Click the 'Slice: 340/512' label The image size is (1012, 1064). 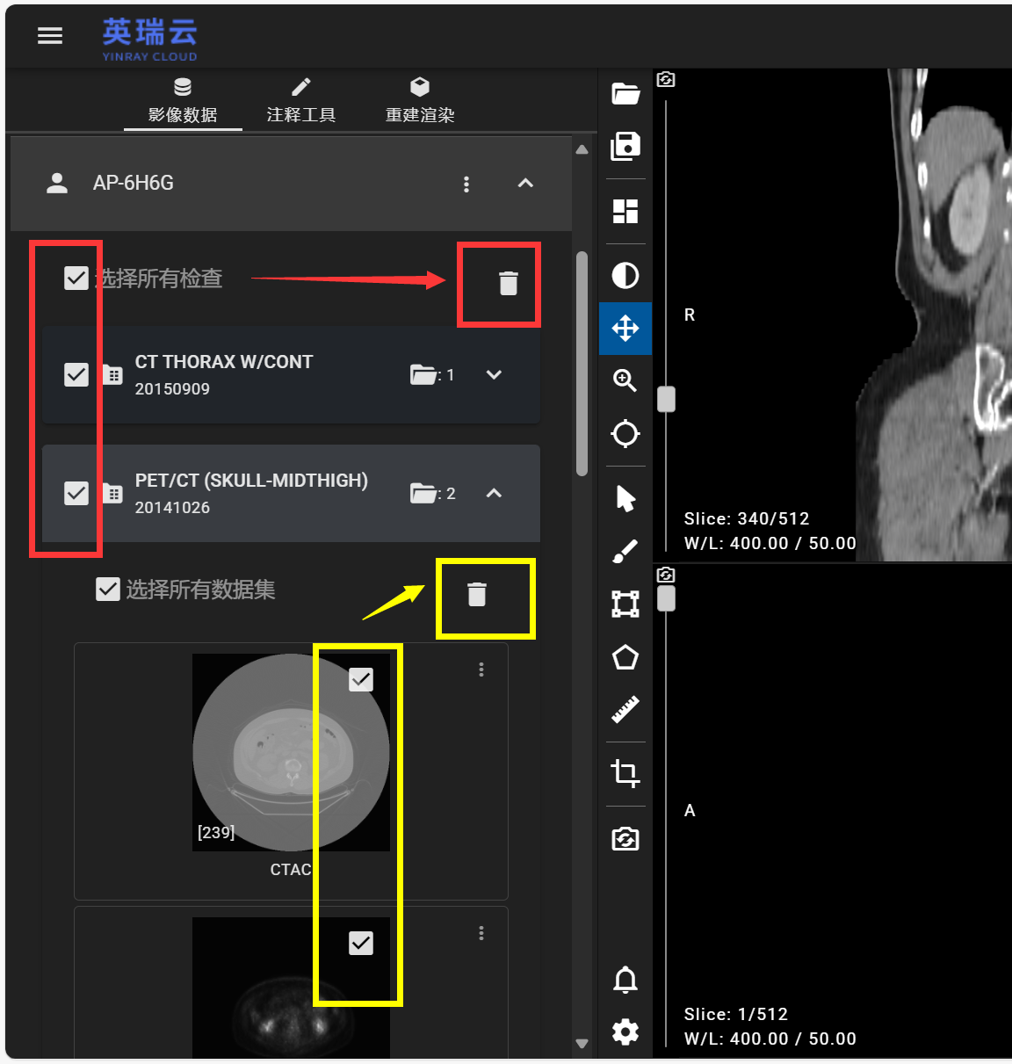tap(747, 518)
